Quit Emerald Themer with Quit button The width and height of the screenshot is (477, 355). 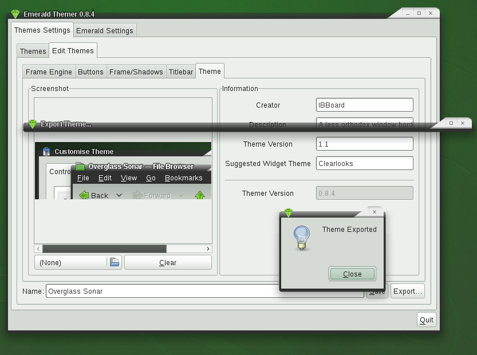[x=427, y=319]
